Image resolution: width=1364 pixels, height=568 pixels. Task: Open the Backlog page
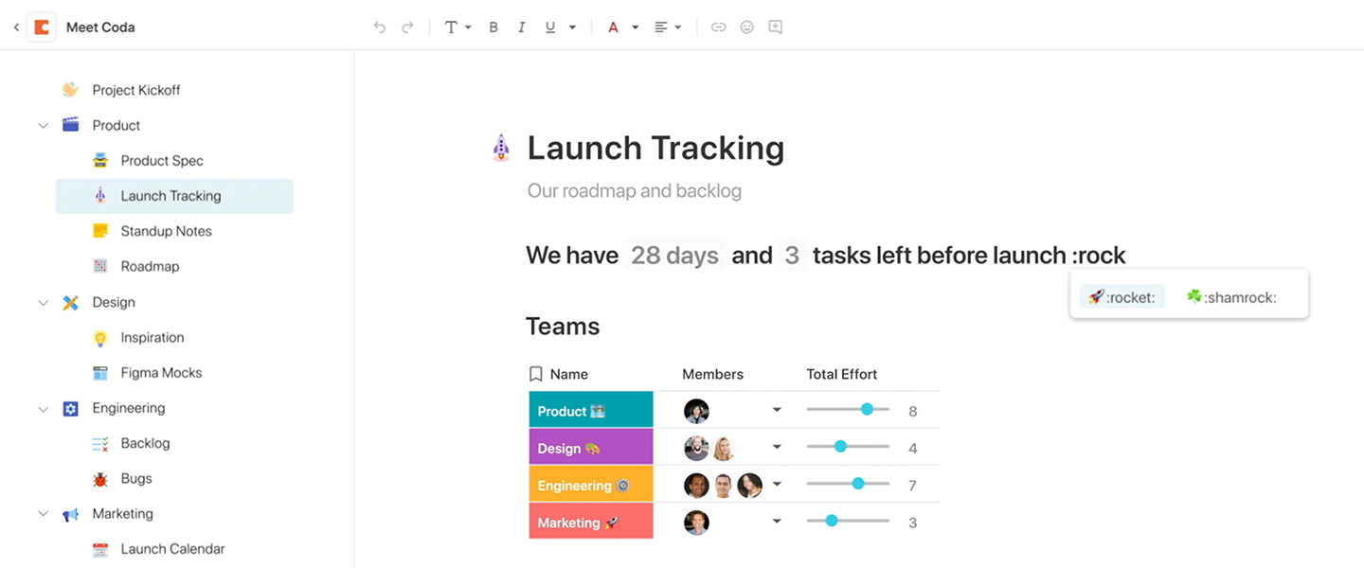pyautogui.click(x=145, y=443)
